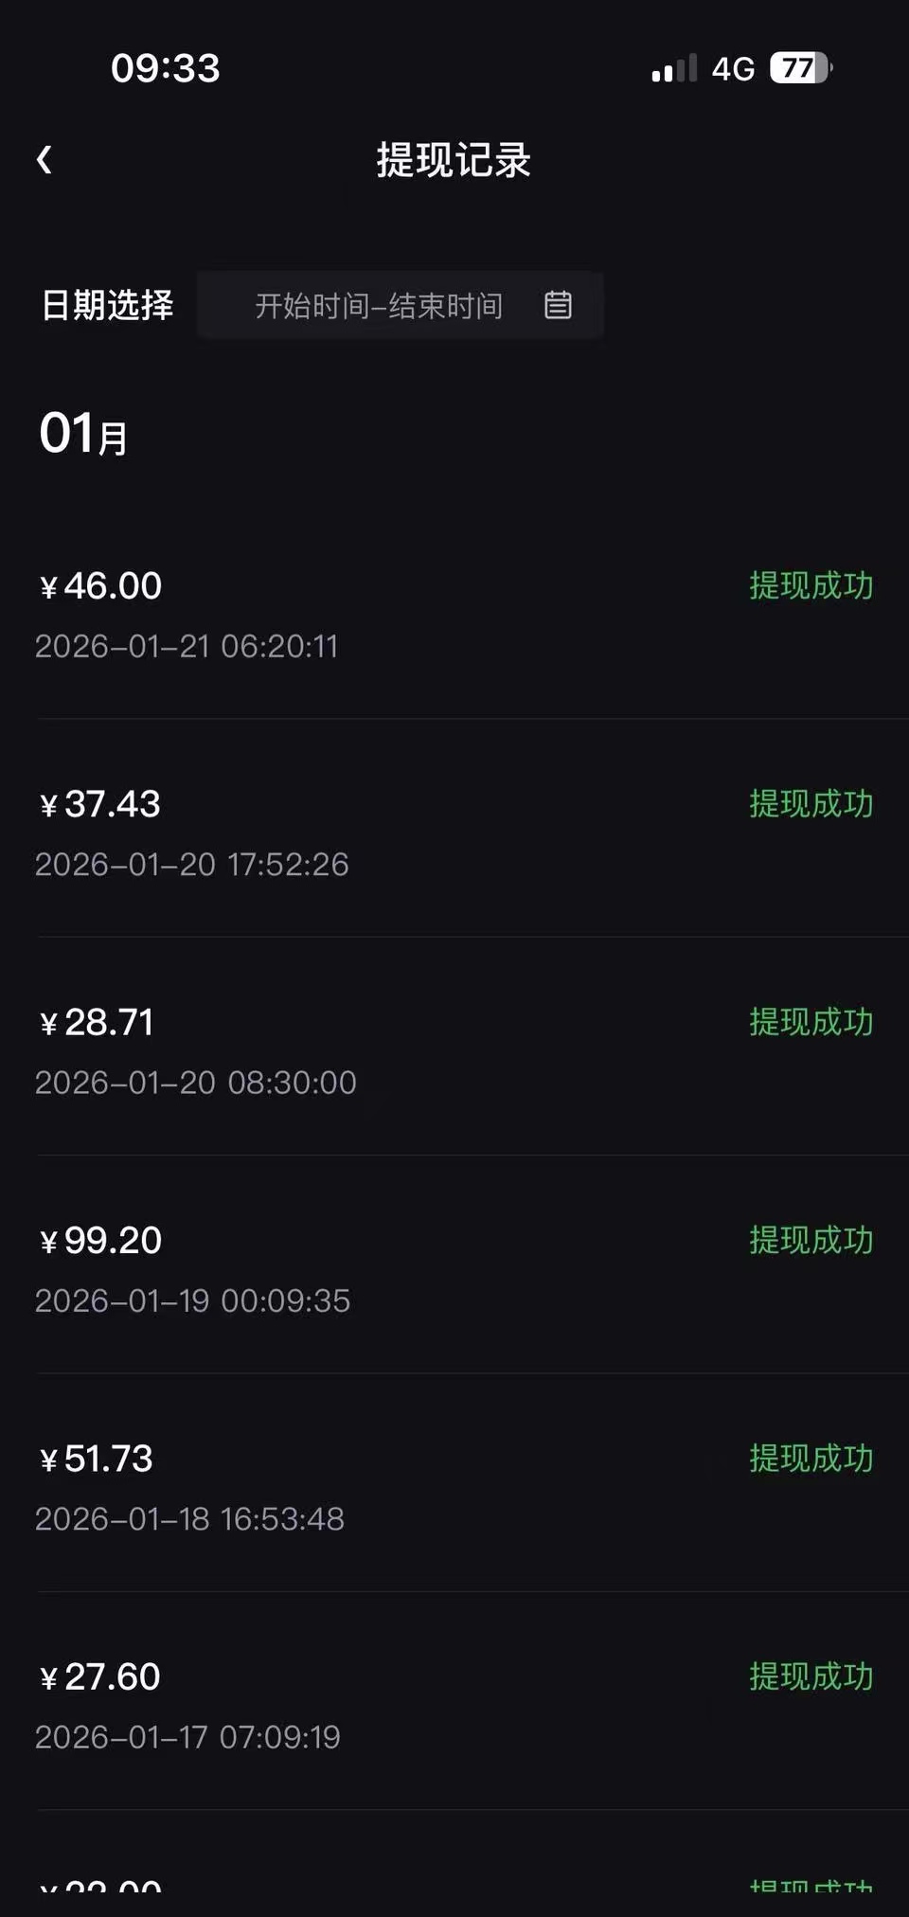The width and height of the screenshot is (909, 1917).
Task: Tap 提现成功 status for the ¥99.20 entry
Action: (x=811, y=1241)
